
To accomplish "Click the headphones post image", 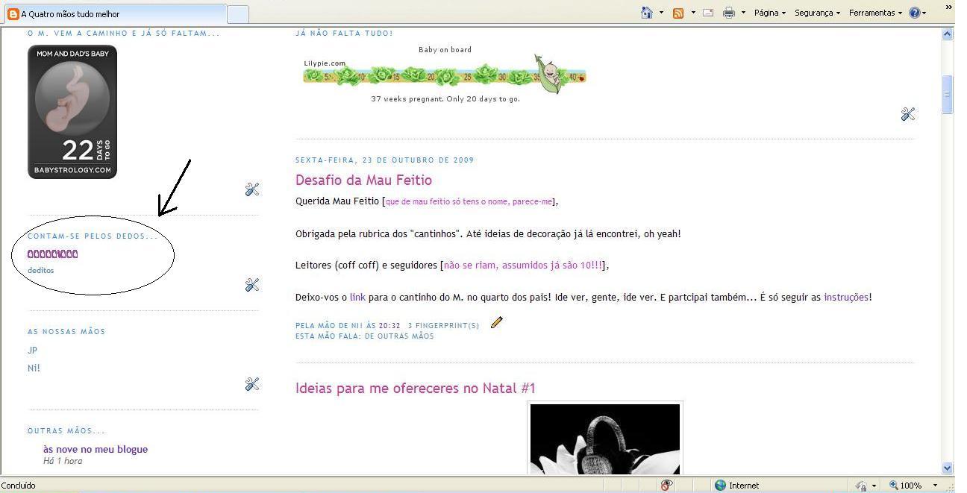I will pos(604,439).
